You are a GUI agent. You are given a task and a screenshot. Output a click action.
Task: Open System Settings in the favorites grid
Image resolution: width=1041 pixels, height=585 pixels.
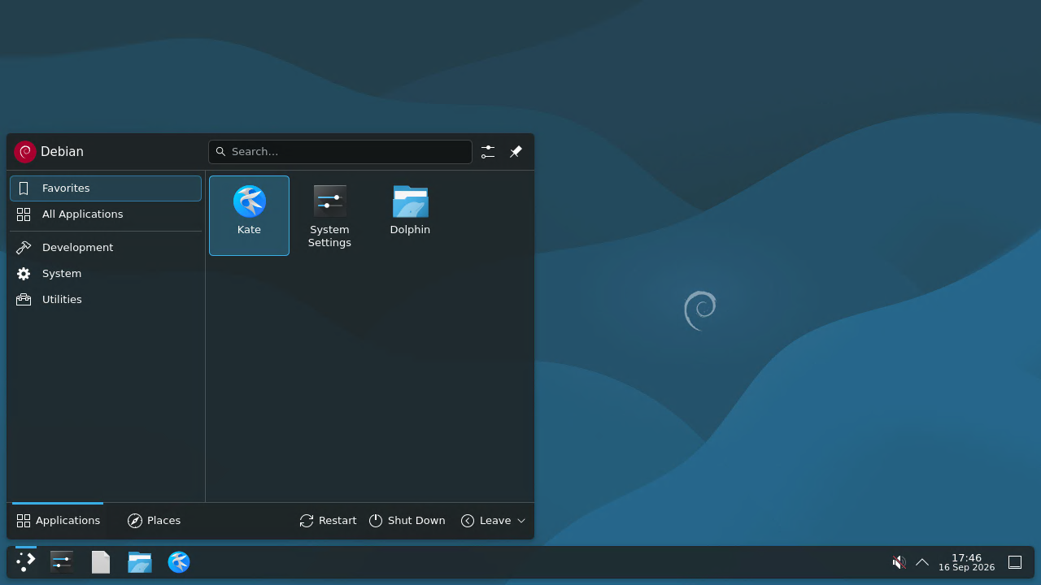329,215
